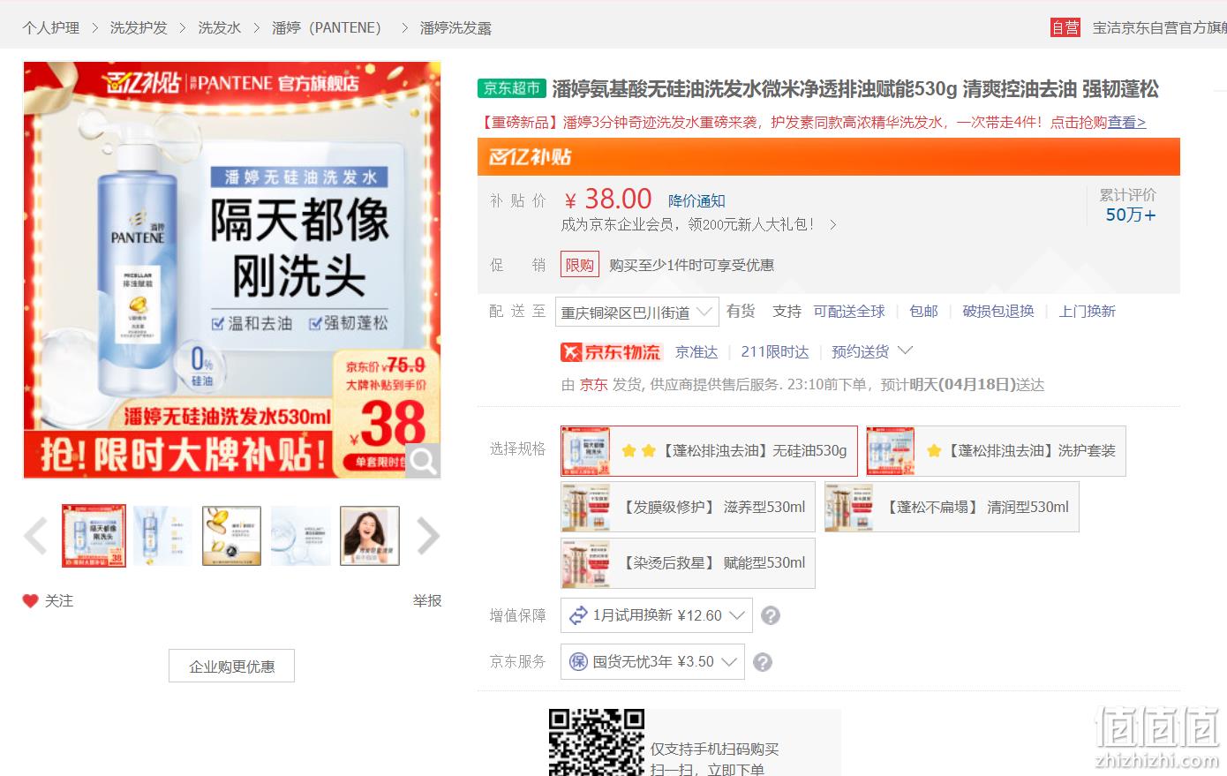Screen dimensions: 1227x776
Task: Click the magnifier icon on product image
Action: (x=423, y=460)
